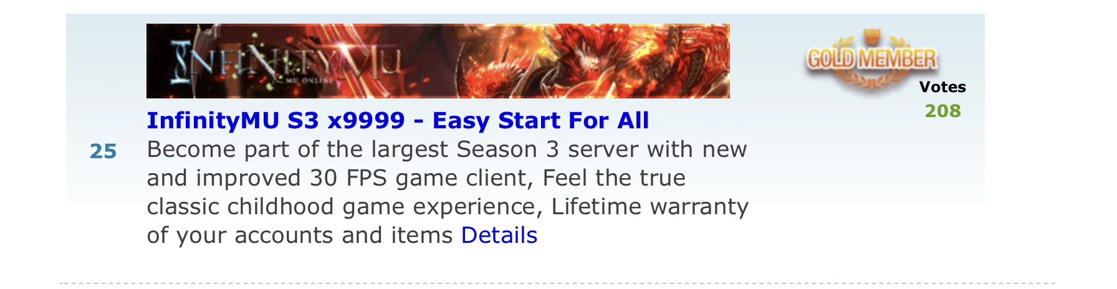Open the Details link
Image resolution: width=1117 pixels, height=289 pixels.
(499, 235)
